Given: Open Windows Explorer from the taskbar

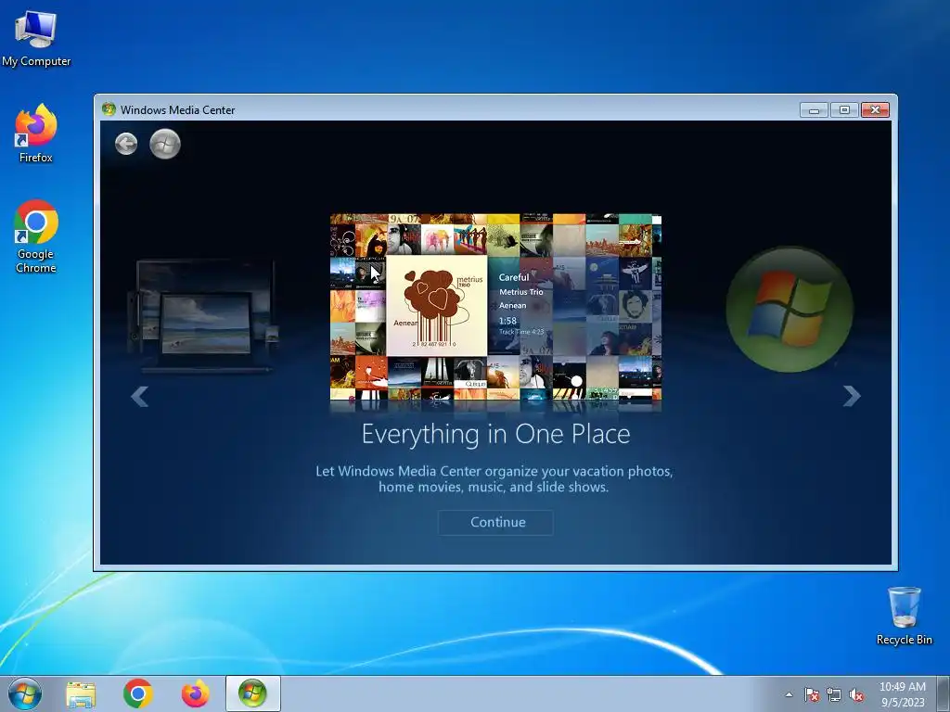Looking at the screenshot, I should pyautogui.click(x=81, y=693).
